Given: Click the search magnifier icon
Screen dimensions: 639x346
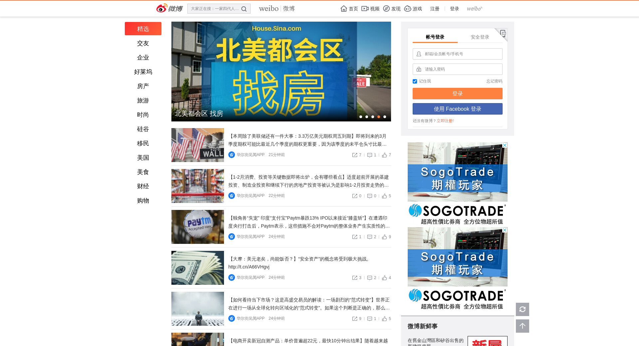Looking at the screenshot, I should coord(244,9).
